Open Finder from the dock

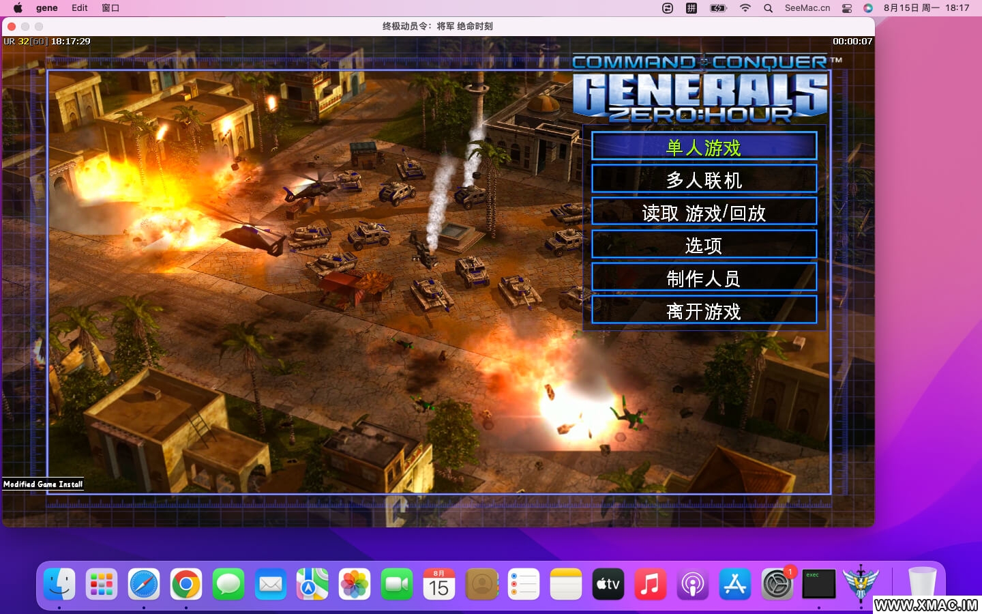point(59,585)
